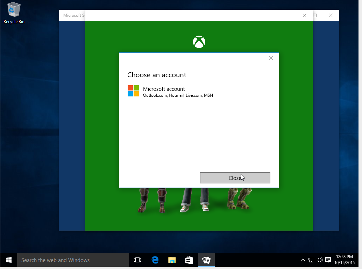The height and width of the screenshot is (269, 362).
Task: Click the Outlook.com, Hotmail, Live.com, MSN text
Action: (x=178, y=95)
